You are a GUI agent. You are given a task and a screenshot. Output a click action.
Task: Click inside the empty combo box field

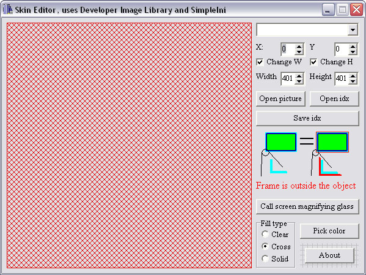click(302, 30)
